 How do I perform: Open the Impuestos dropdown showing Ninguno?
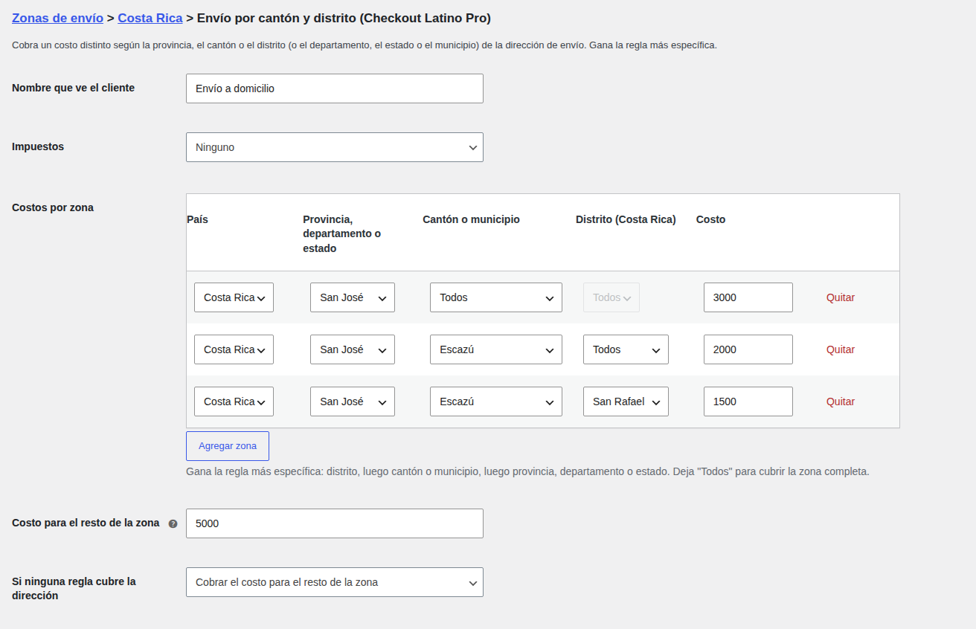(335, 147)
